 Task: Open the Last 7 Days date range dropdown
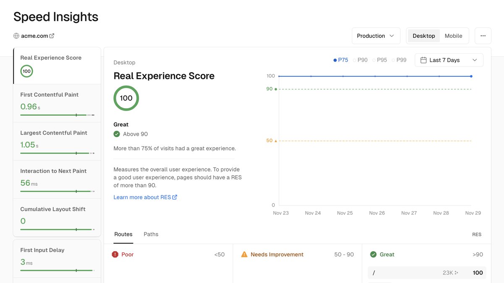click(449, 60)
